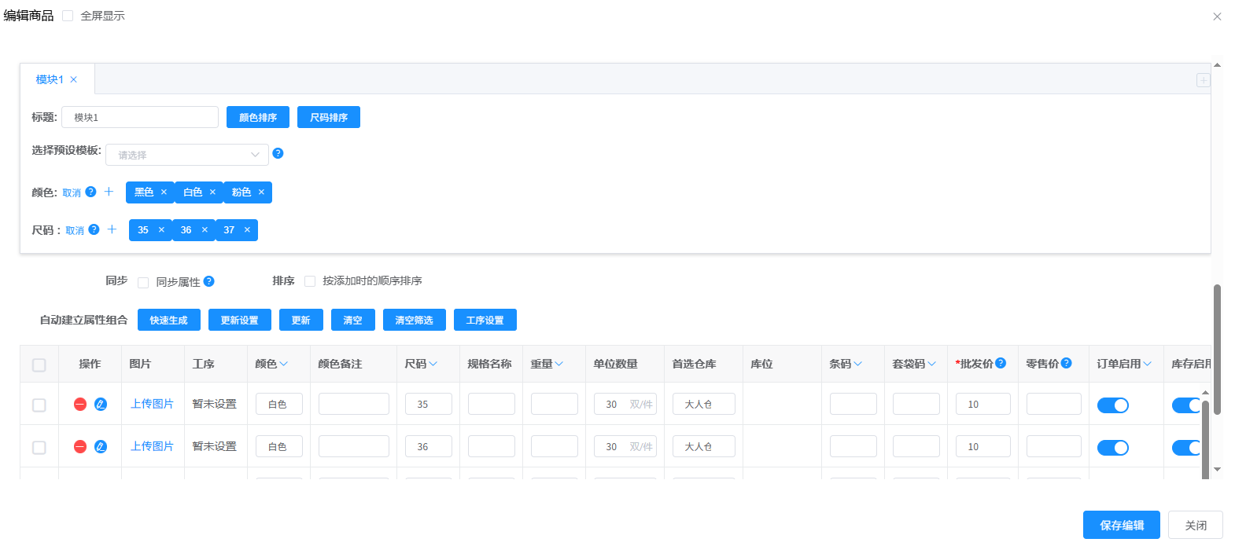Remove the 黑色 color tag

(164, 192)
